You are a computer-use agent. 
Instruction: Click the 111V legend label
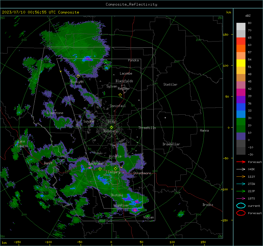[x=251, y=176]
